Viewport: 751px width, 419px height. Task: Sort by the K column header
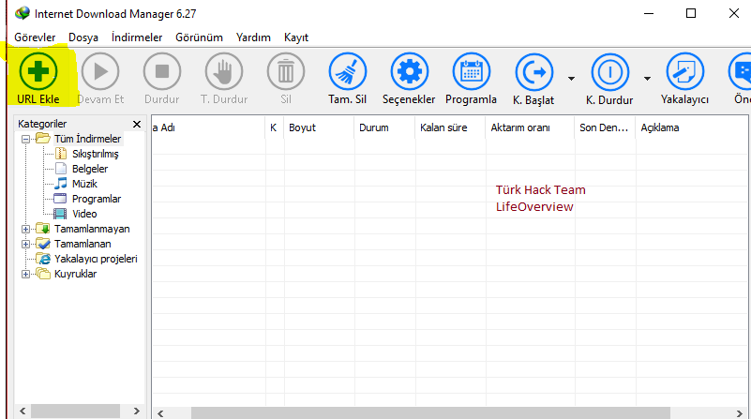coord(275,127)
